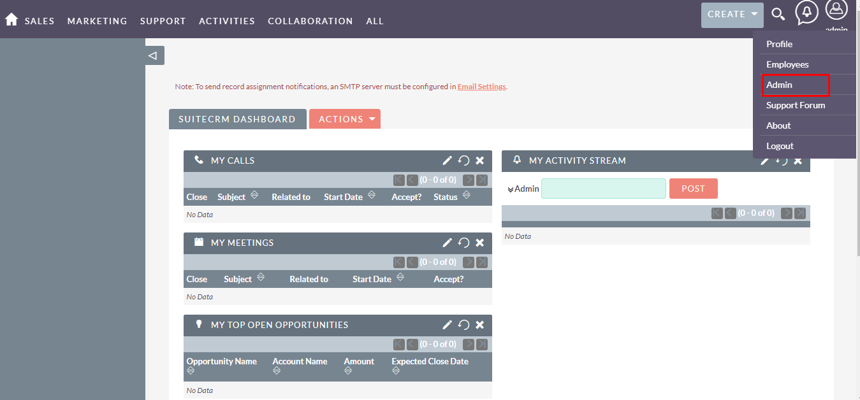The height and width of the screenshot is (400, 860).
Task: Go to last page in My Calls
Action: [482, 180]
